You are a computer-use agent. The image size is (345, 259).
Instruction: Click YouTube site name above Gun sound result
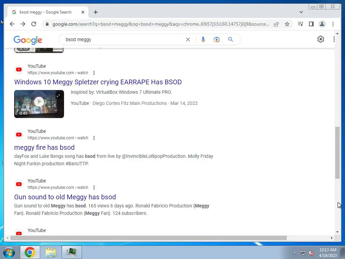[37, 181]
